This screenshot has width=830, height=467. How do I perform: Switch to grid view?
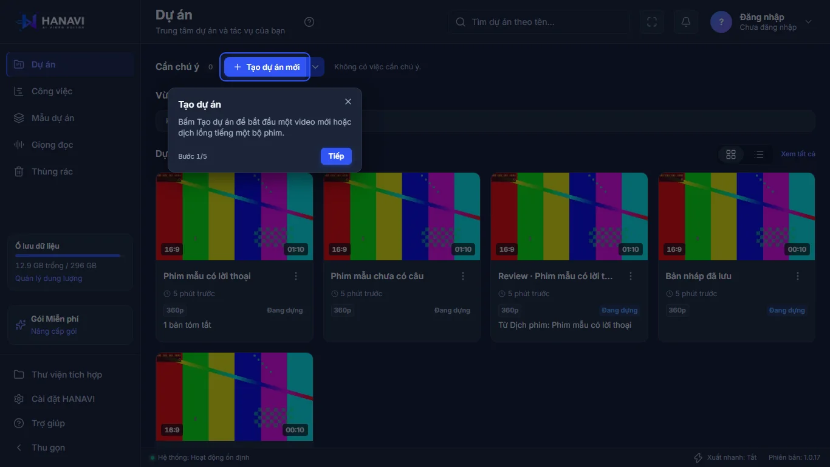(x=731, y=154)
